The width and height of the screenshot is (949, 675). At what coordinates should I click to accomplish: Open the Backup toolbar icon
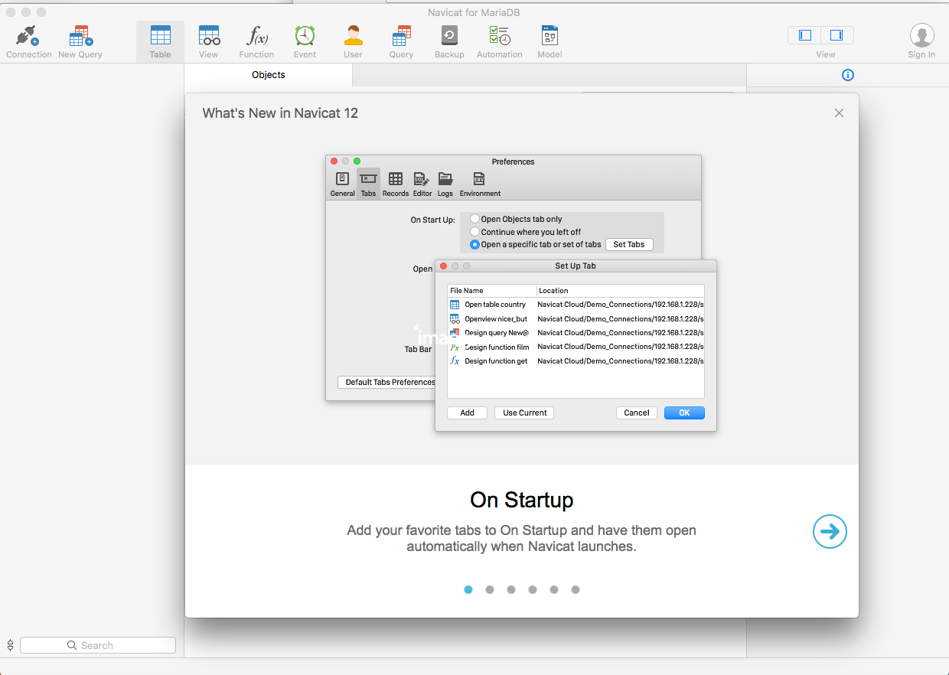pyautogui.click(x=449, y=42)
